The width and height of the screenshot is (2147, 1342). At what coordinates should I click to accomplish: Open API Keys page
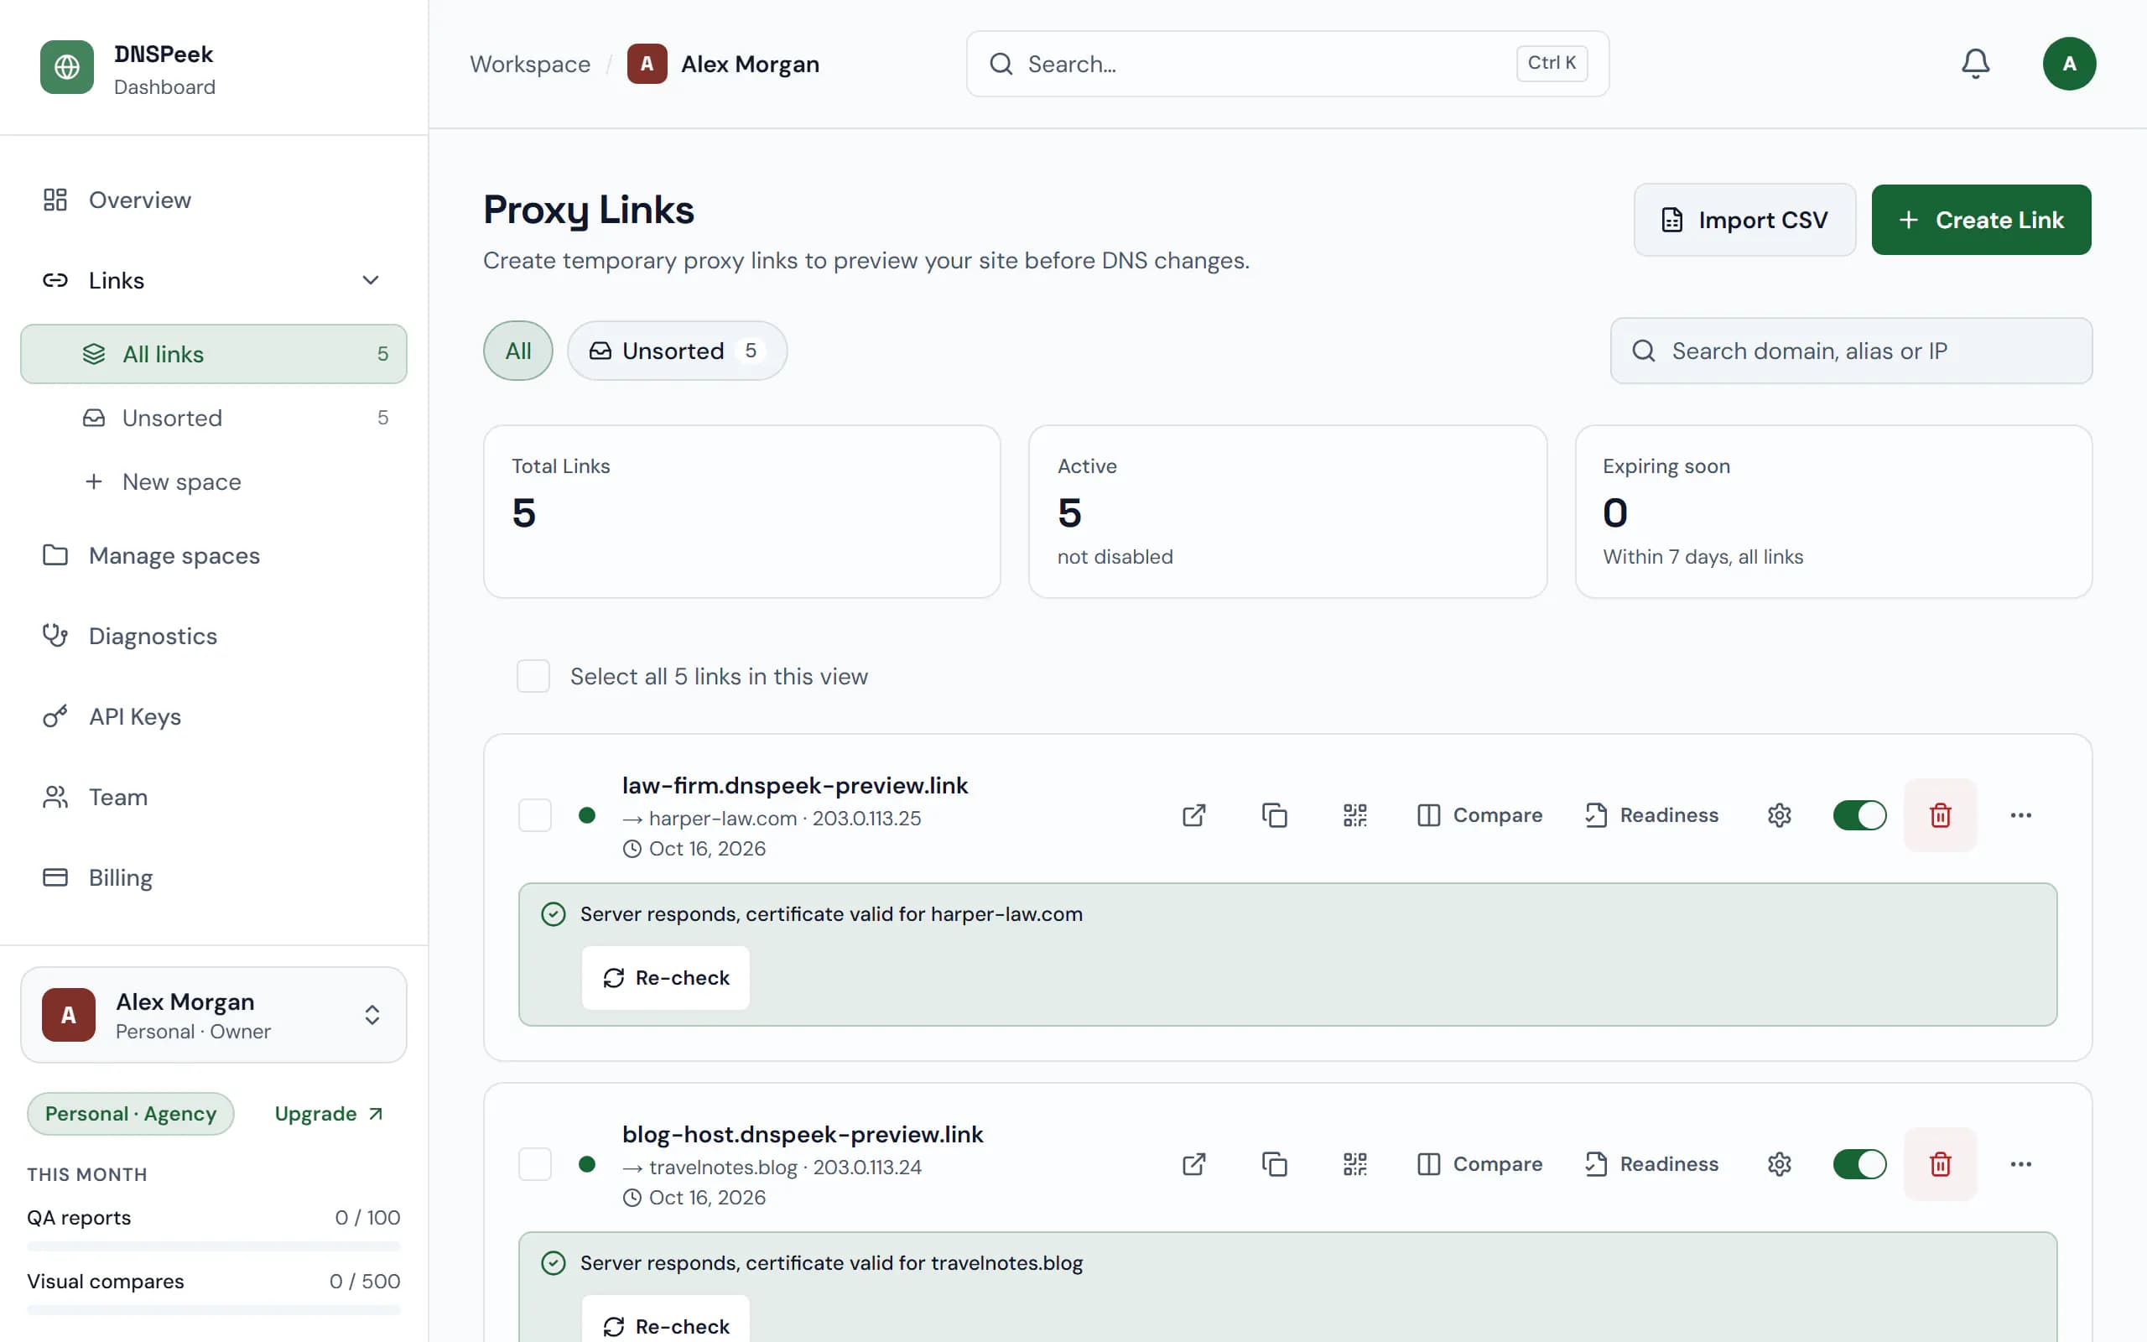[214, 716]
